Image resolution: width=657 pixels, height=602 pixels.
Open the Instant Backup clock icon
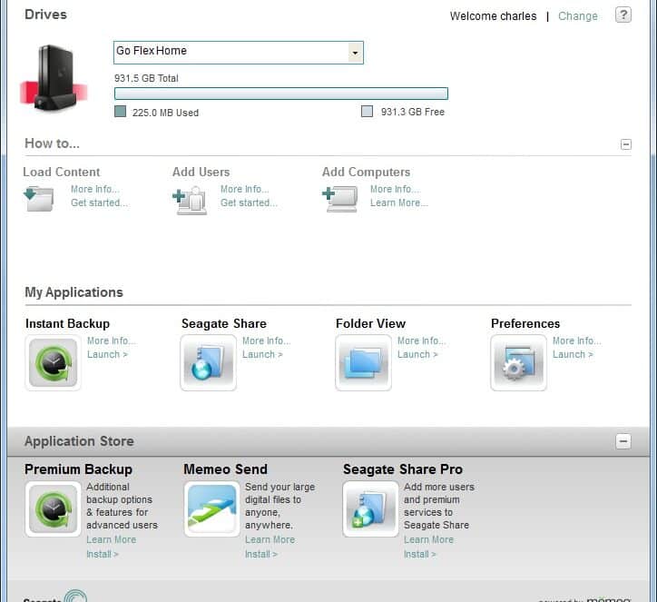(53, 362)
